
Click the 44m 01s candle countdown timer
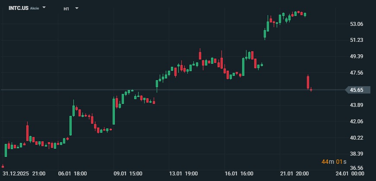[334, 162]
